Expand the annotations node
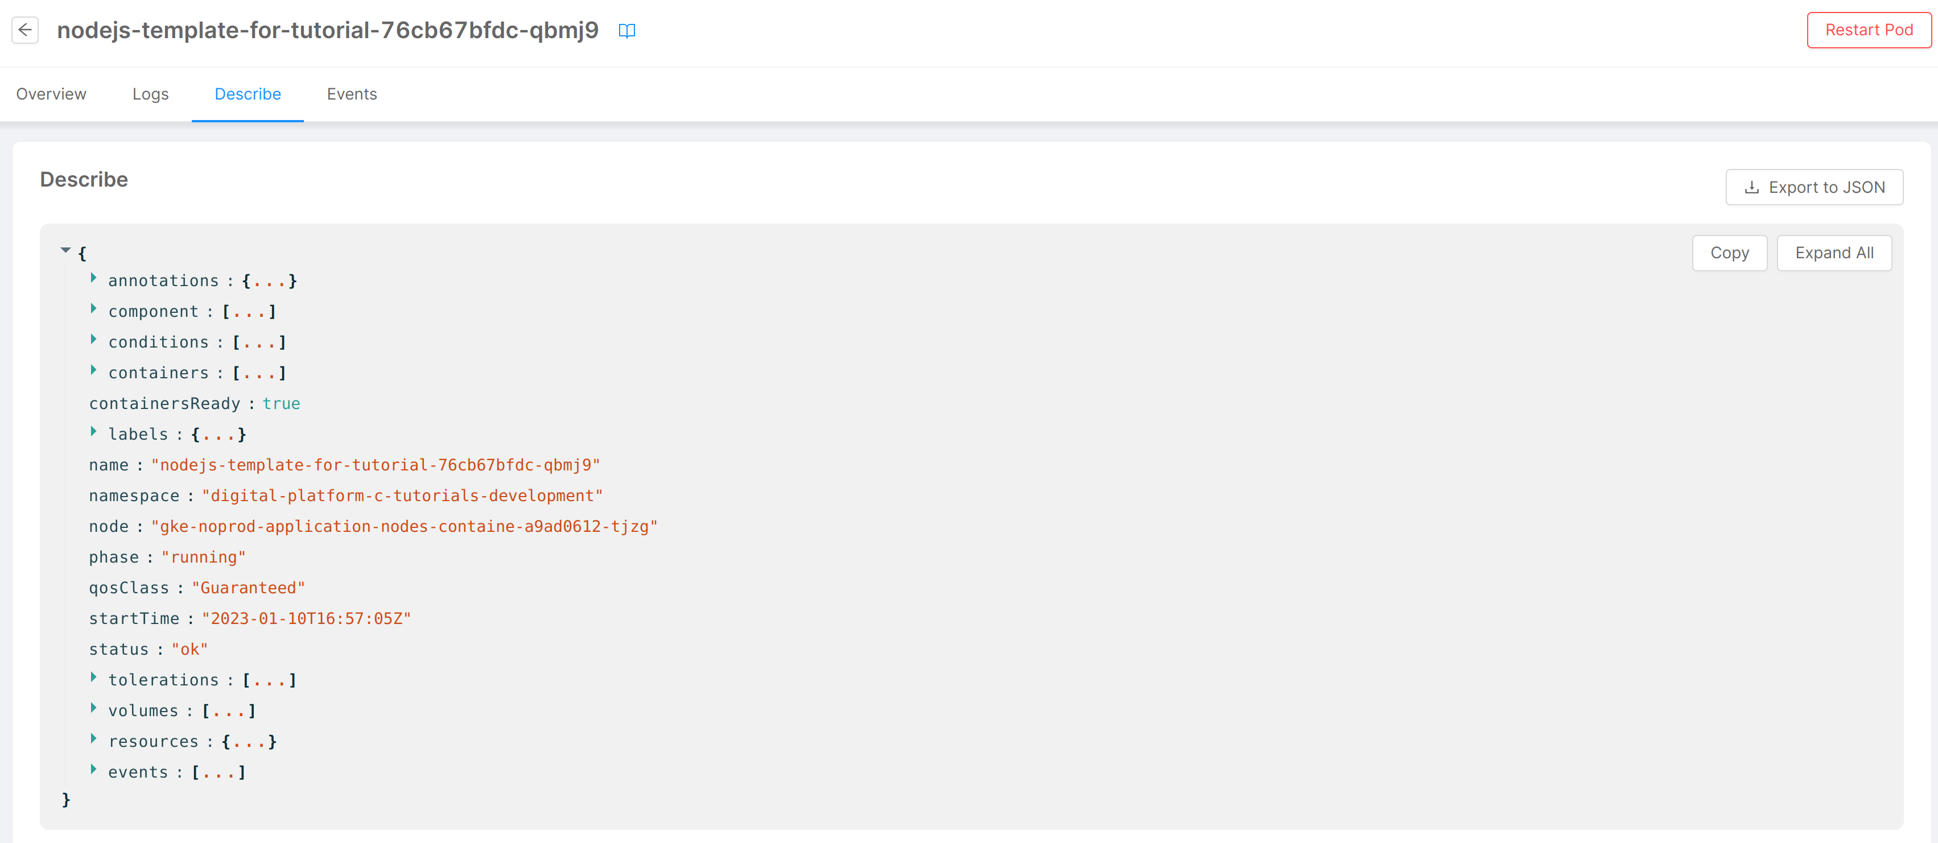1938x843 pixels. (x=94, y=278)
